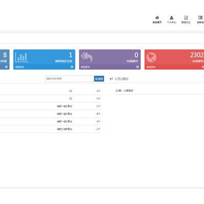
Task: Click the bar chart icon on blue card
Action: click(21, 57)
